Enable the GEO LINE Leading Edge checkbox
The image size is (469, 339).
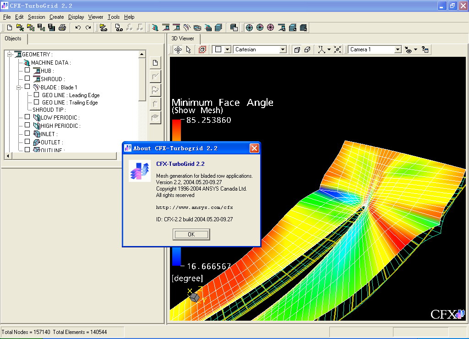click(37, 94)
